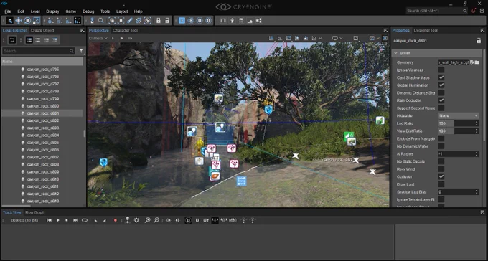Open the Level Explorer panel options menu

click(x=82, y=30)
